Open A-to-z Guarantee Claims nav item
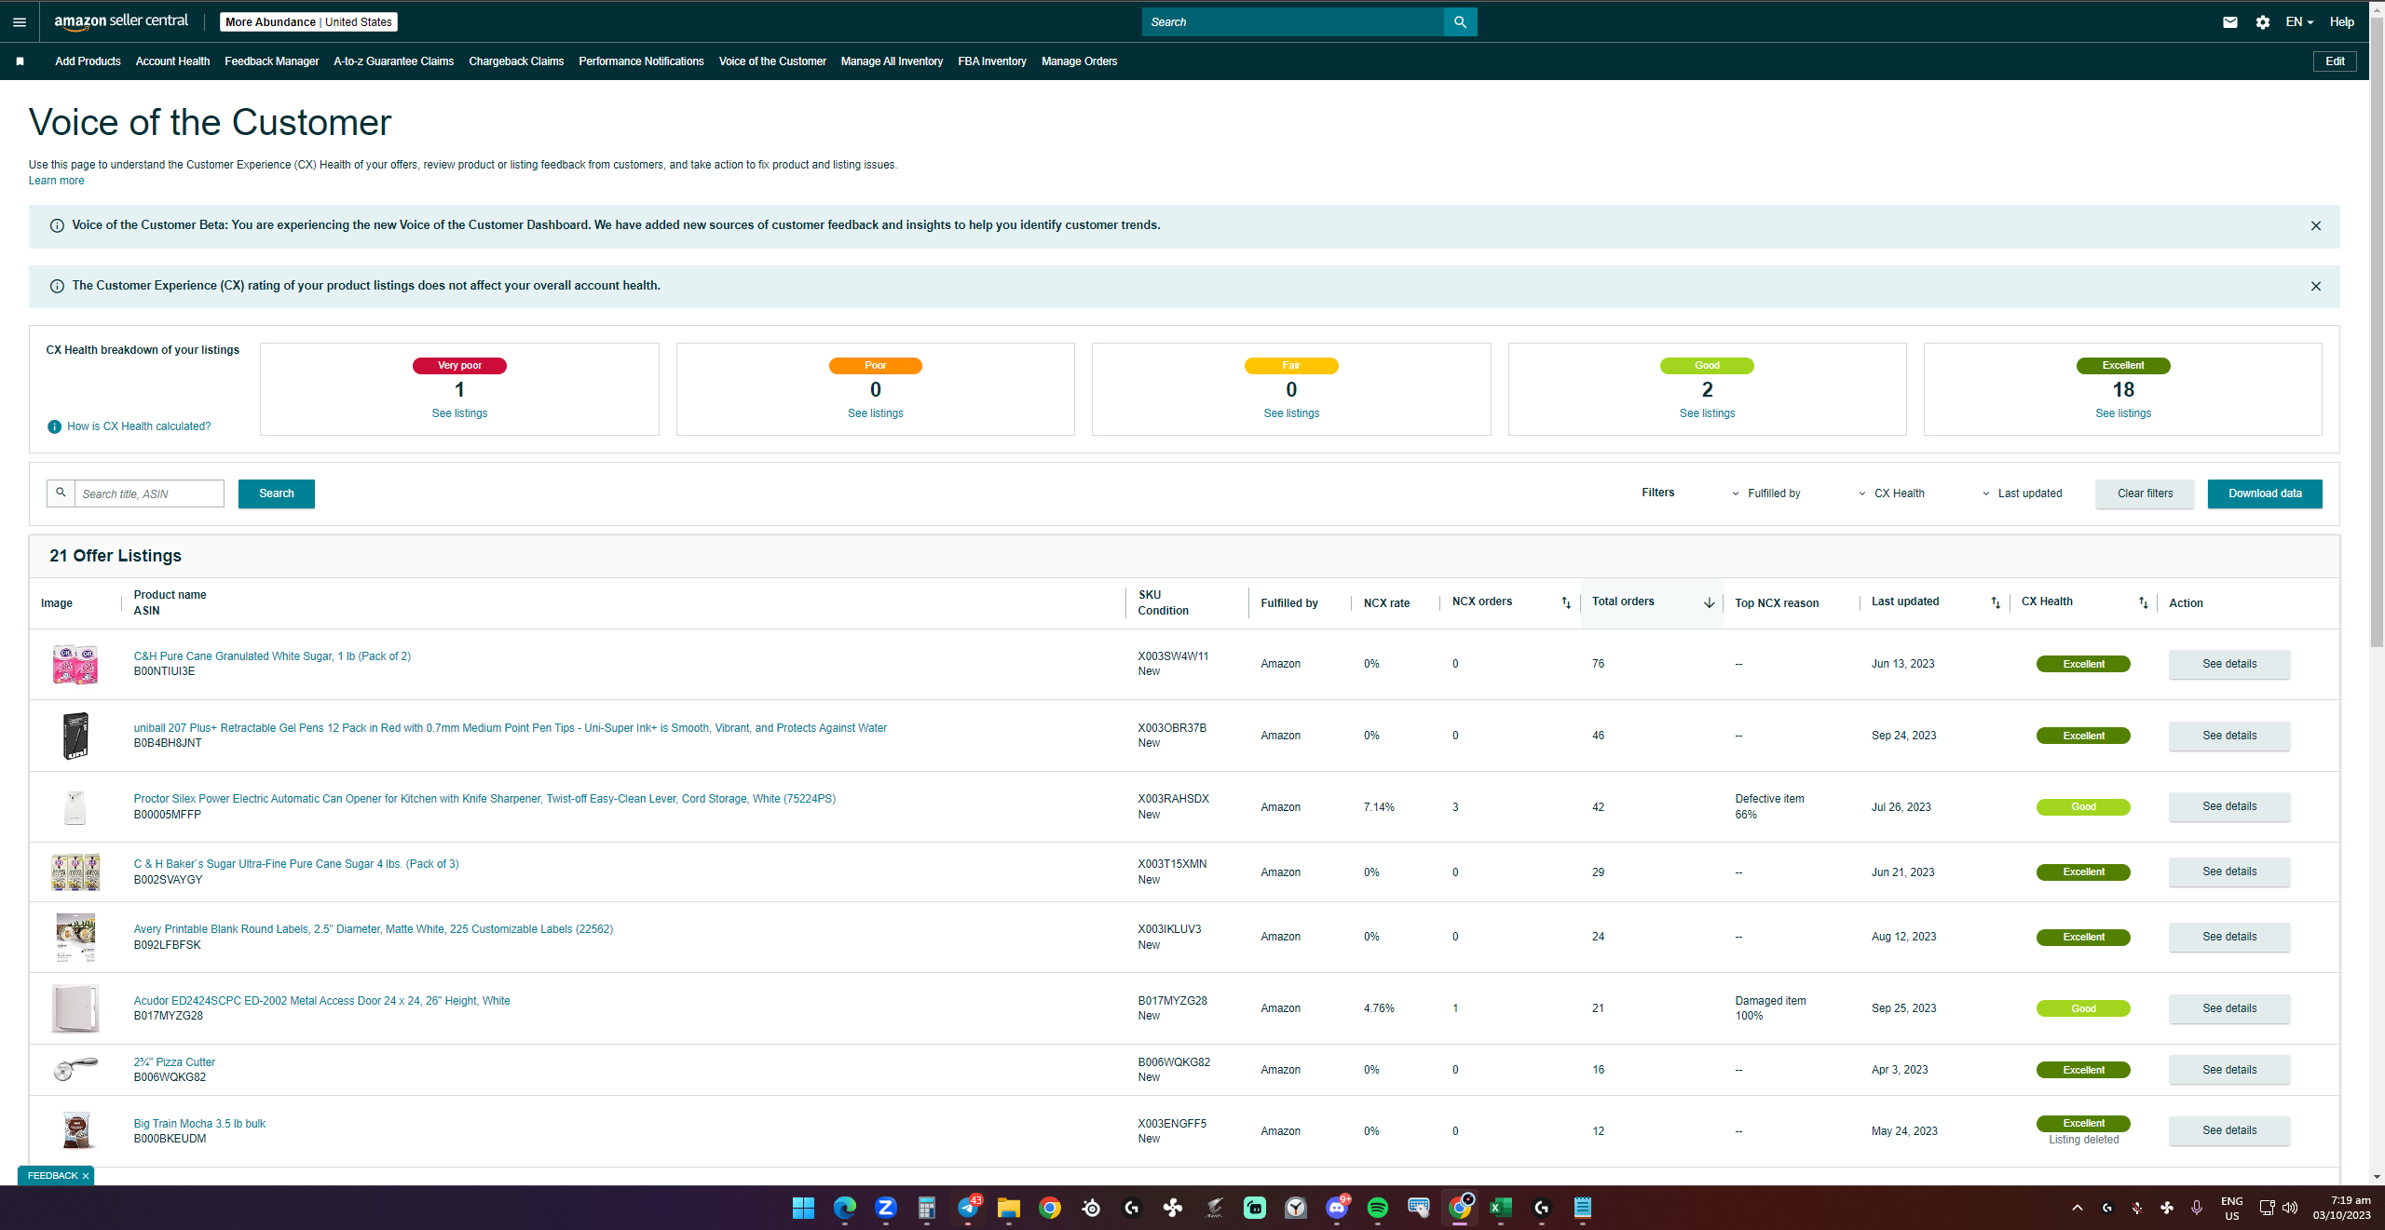 click(393, 61)
